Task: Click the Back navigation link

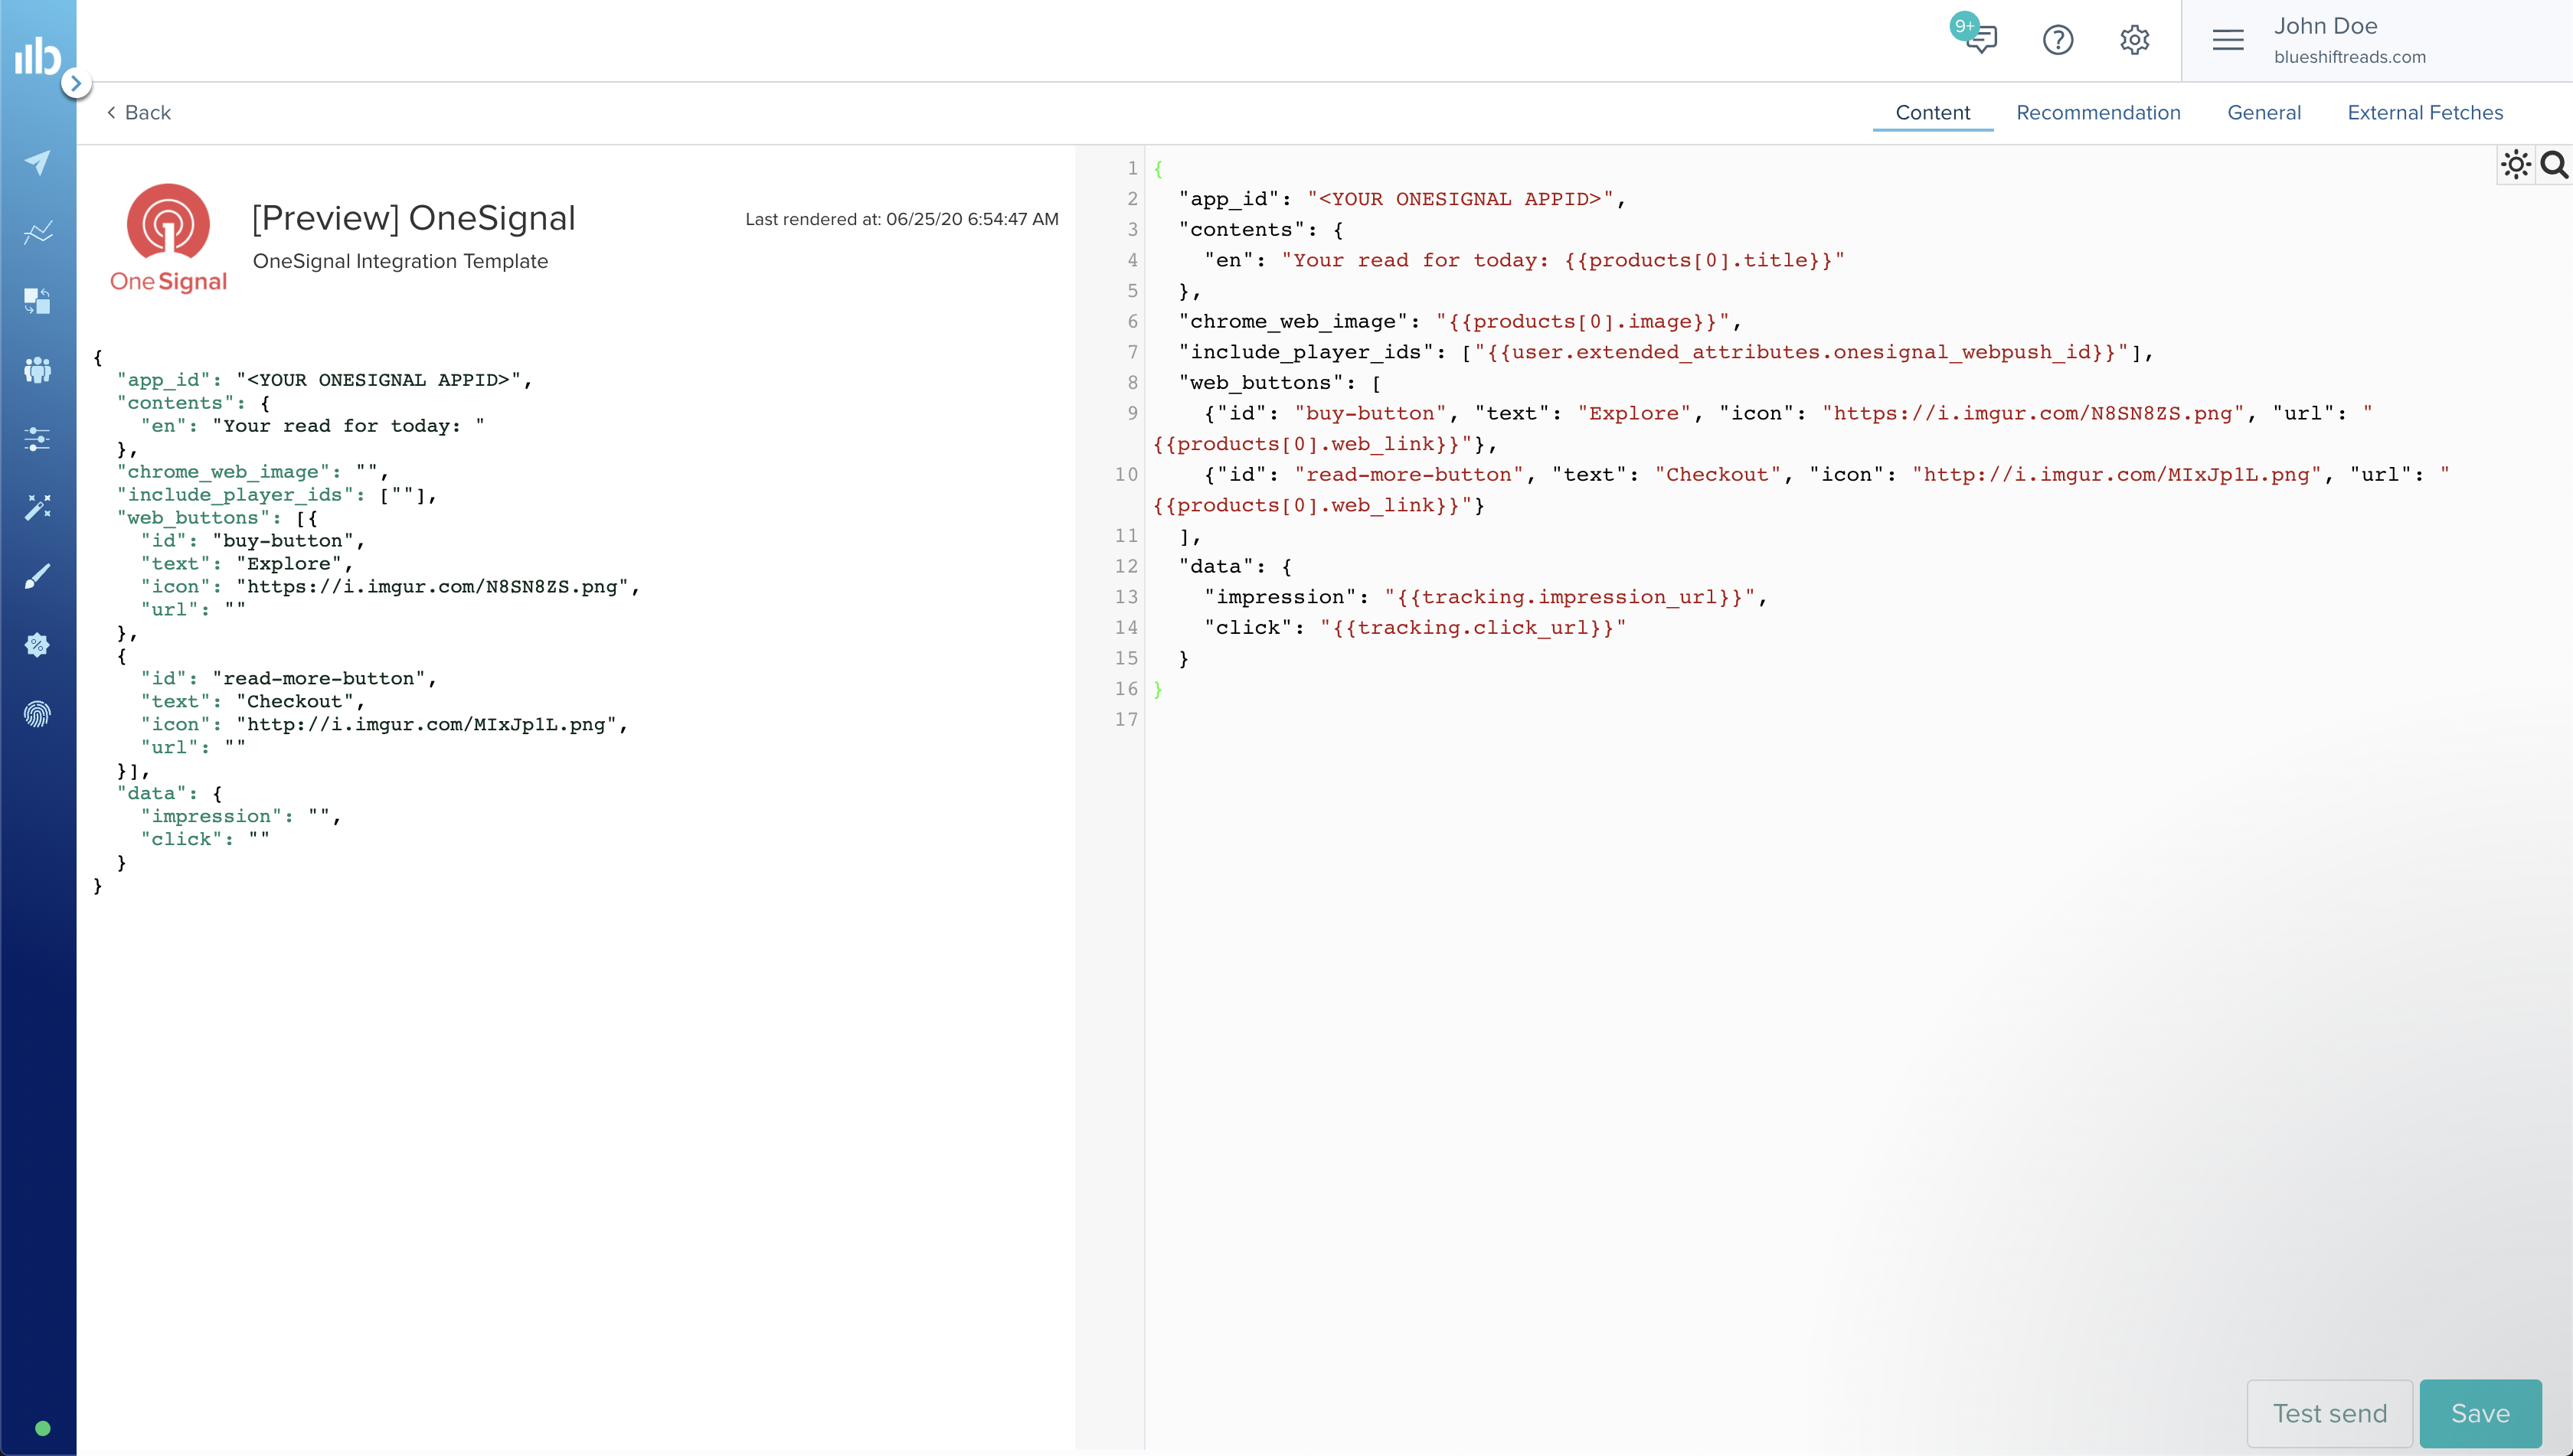Action: click(x=139, y=112)
